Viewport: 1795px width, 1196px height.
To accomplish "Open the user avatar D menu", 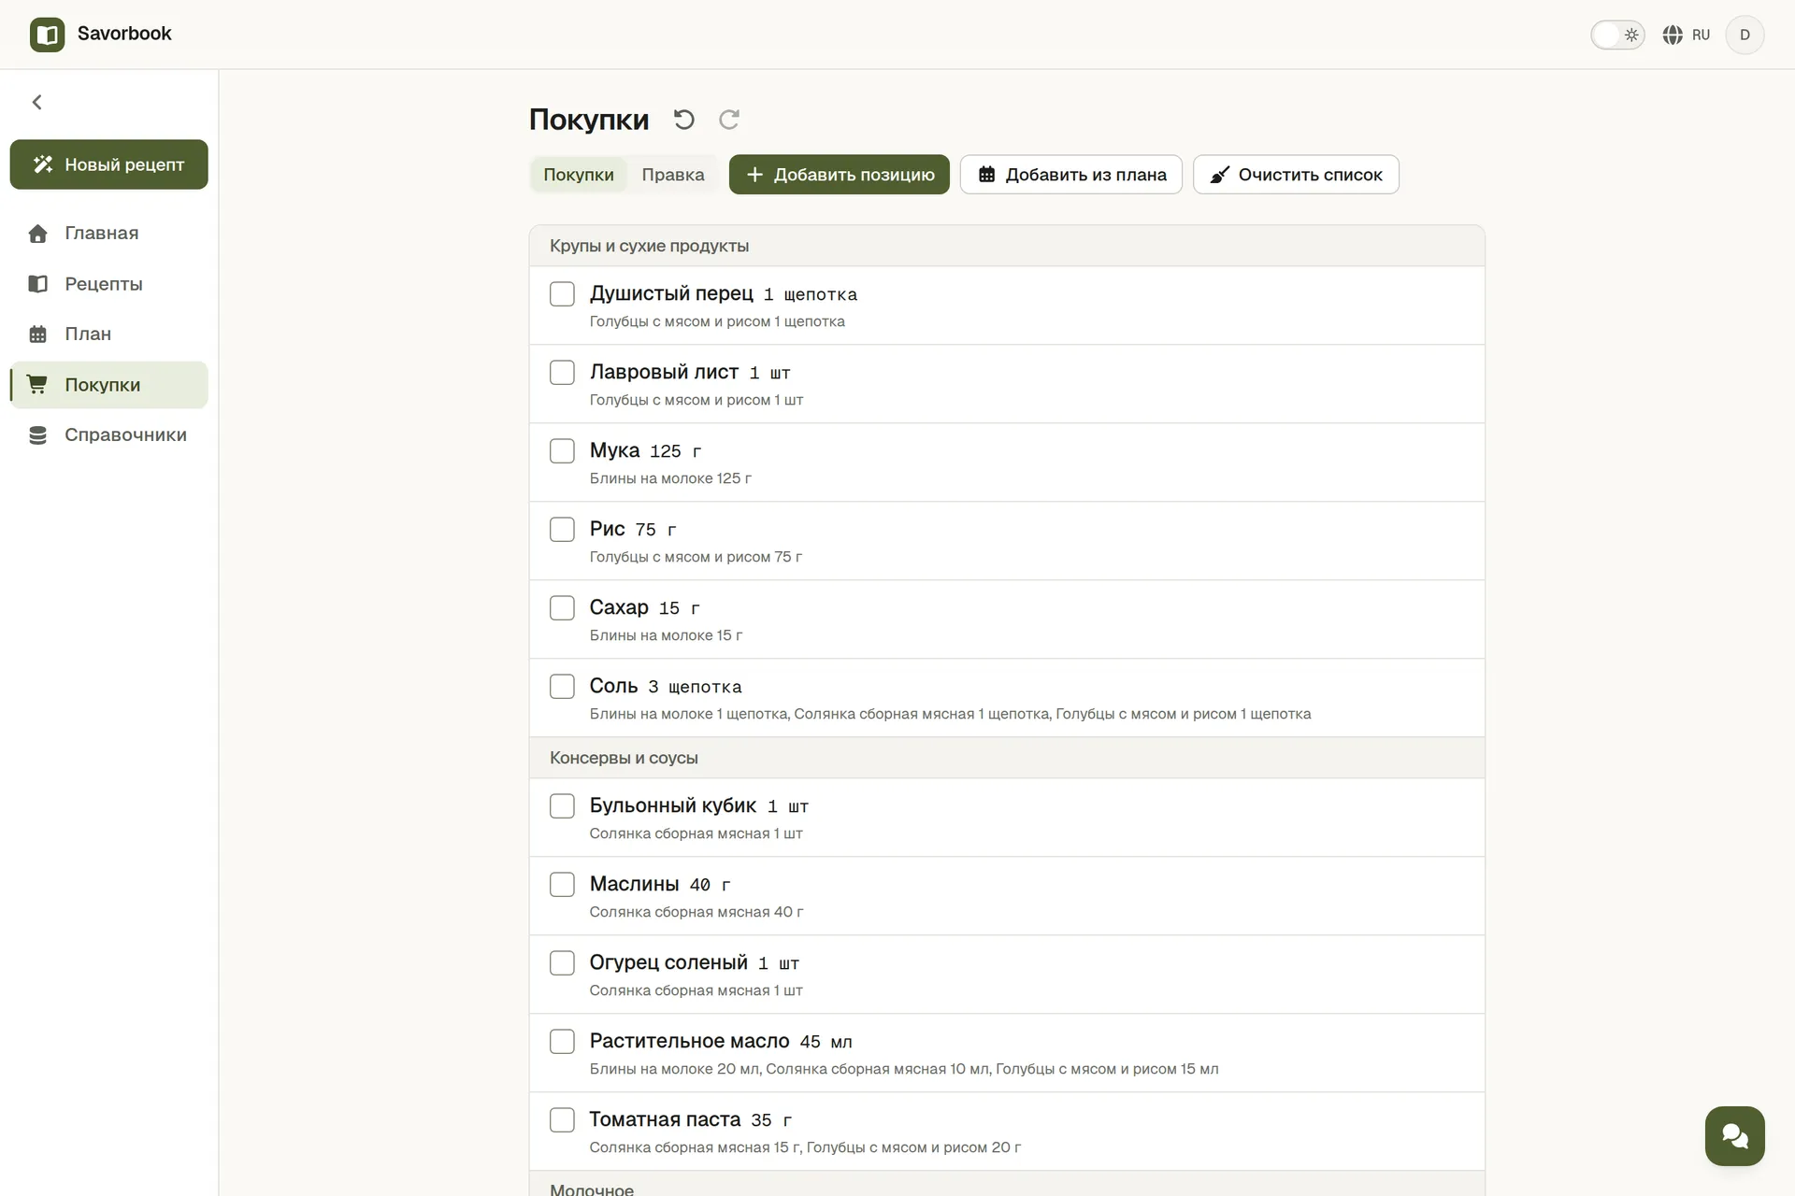I will click(1745, 35).
